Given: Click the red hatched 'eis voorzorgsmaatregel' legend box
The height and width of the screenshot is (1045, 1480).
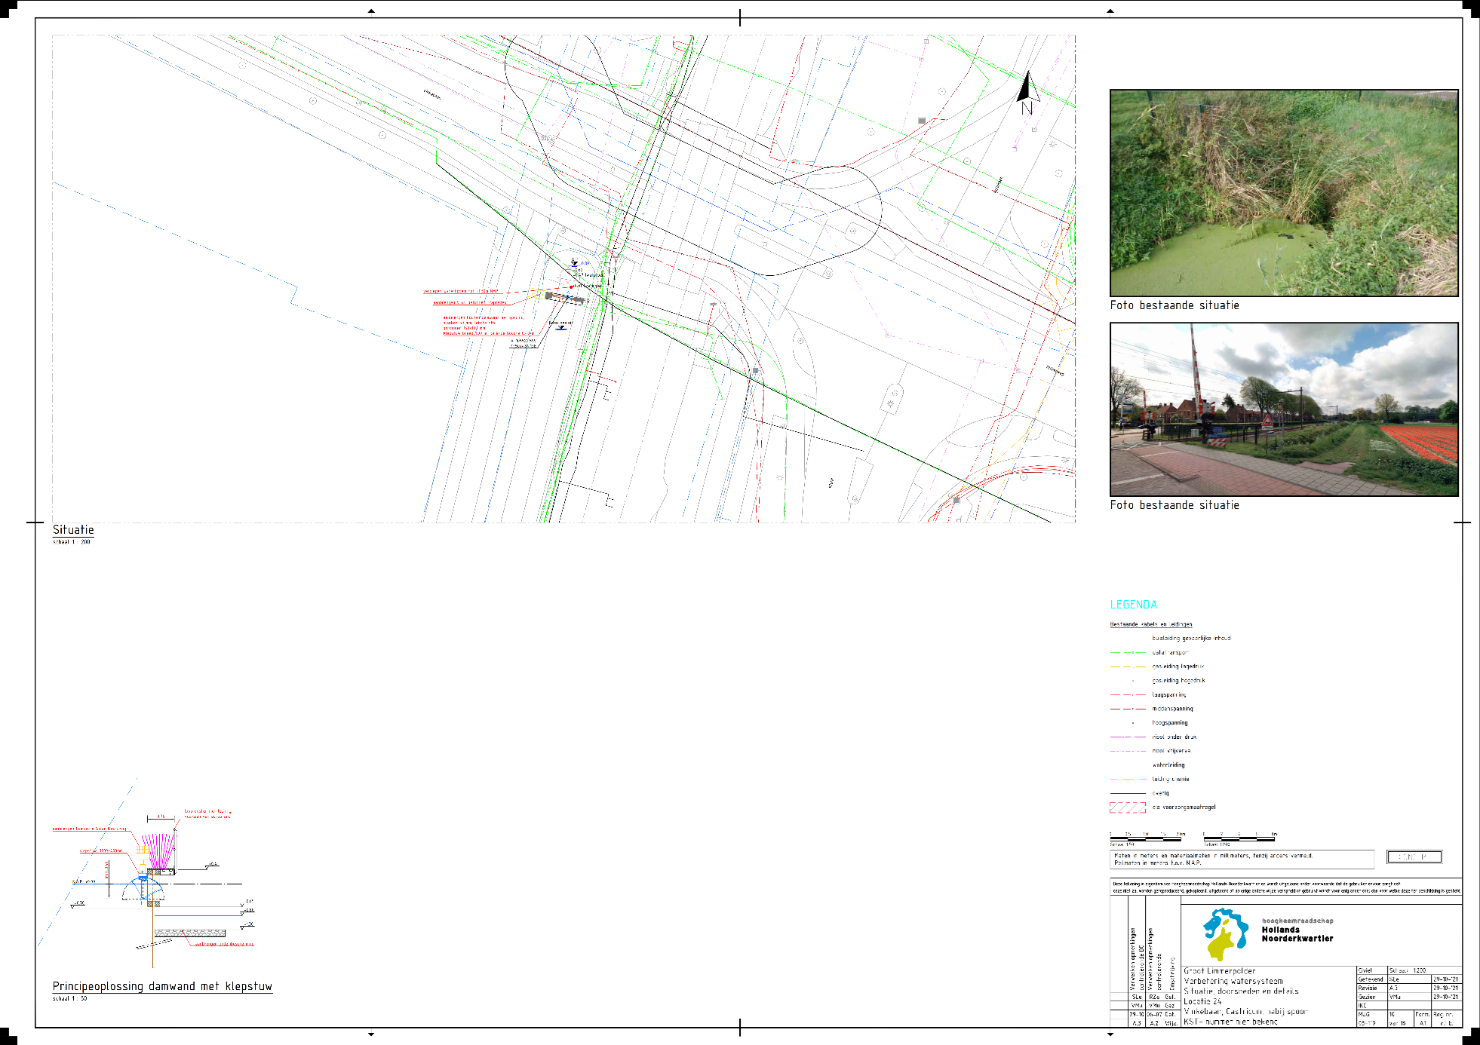Looking at the screenshot, I should coord(1128,807).
